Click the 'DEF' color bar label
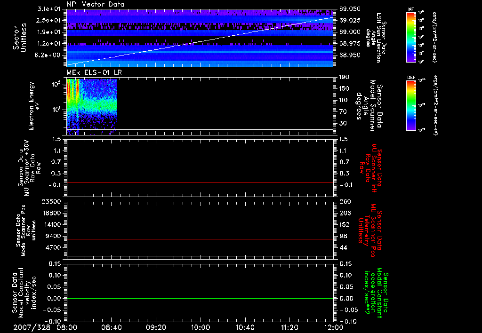 (x=411, y=78)
